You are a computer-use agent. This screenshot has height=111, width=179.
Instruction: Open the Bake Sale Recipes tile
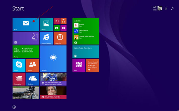coord(86,52)
